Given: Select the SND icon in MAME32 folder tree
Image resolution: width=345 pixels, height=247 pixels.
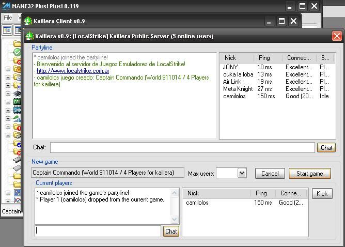Looking at the screenshot, I should (17, 110).
